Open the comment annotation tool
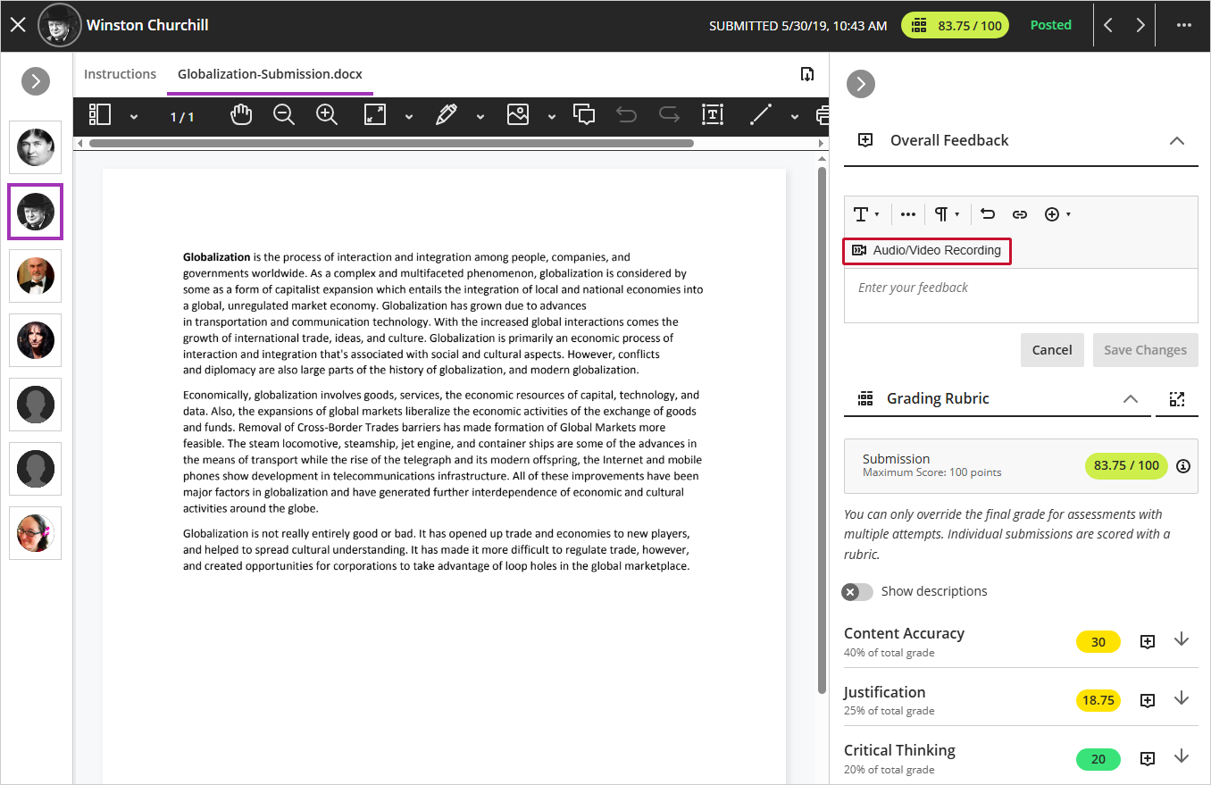The width and height of the screenshot is (1211, 785). click(584, 115)
